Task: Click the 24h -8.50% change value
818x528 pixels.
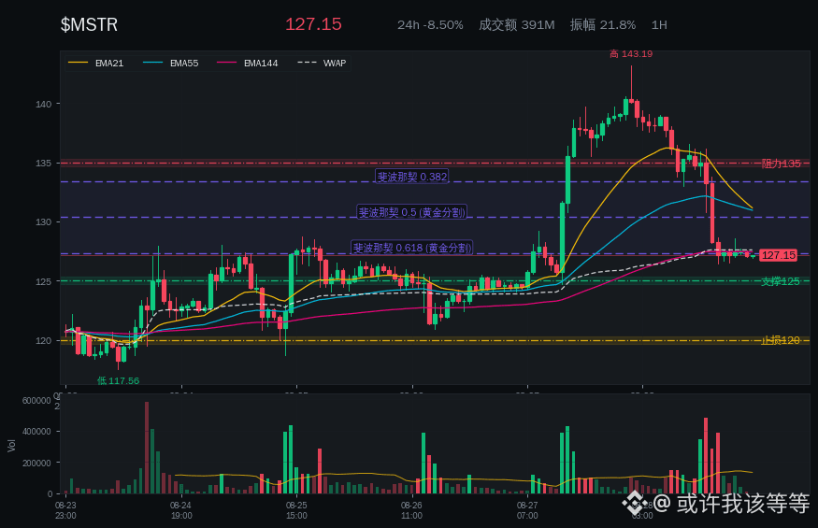Action: [430, 25]
